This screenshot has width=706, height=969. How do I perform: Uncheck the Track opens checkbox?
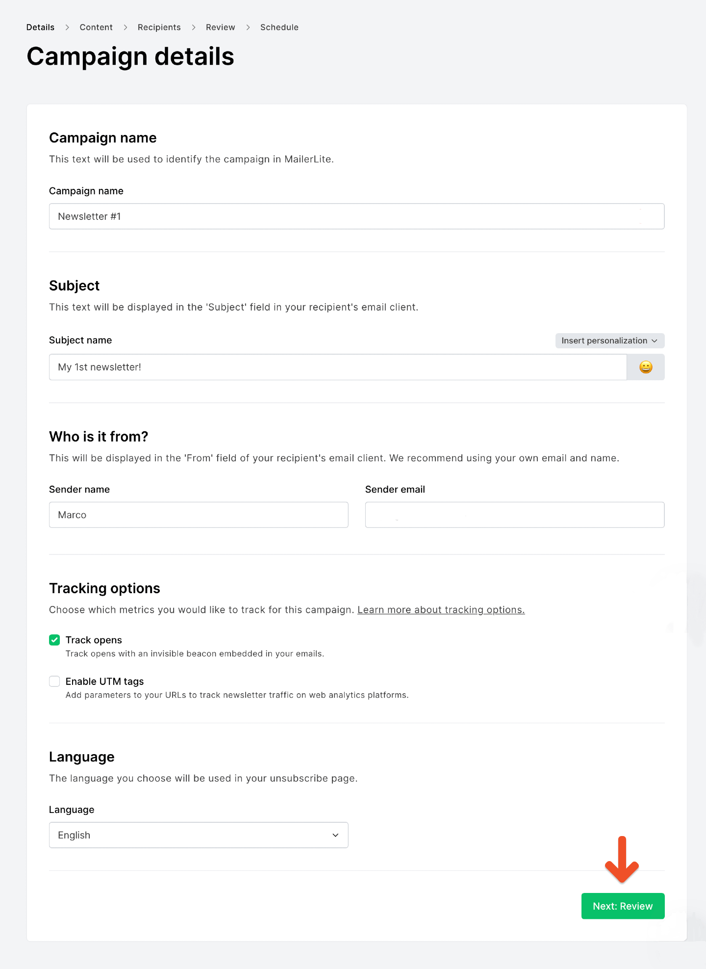[x=54, y=640]
